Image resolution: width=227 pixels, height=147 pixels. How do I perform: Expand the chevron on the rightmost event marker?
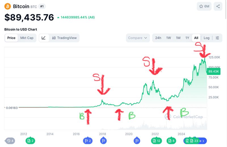pyautogui.click(x=203, y=140)
